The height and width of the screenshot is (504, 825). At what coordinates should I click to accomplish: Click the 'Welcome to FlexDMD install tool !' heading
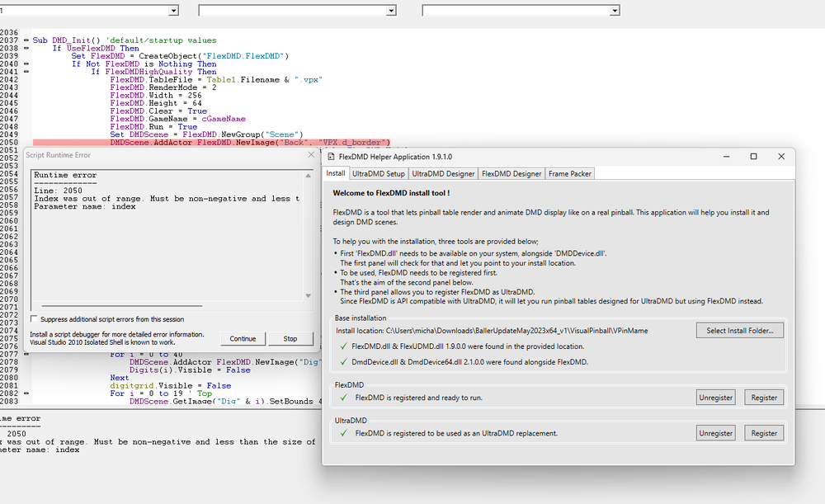[x=391, y=193]
